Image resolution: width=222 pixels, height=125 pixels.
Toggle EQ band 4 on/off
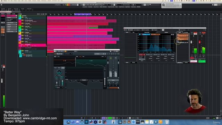pos(164,55)
